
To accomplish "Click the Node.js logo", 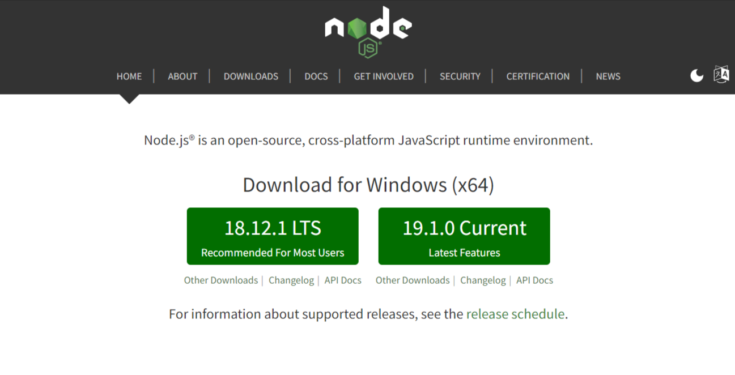I will 368,32.
